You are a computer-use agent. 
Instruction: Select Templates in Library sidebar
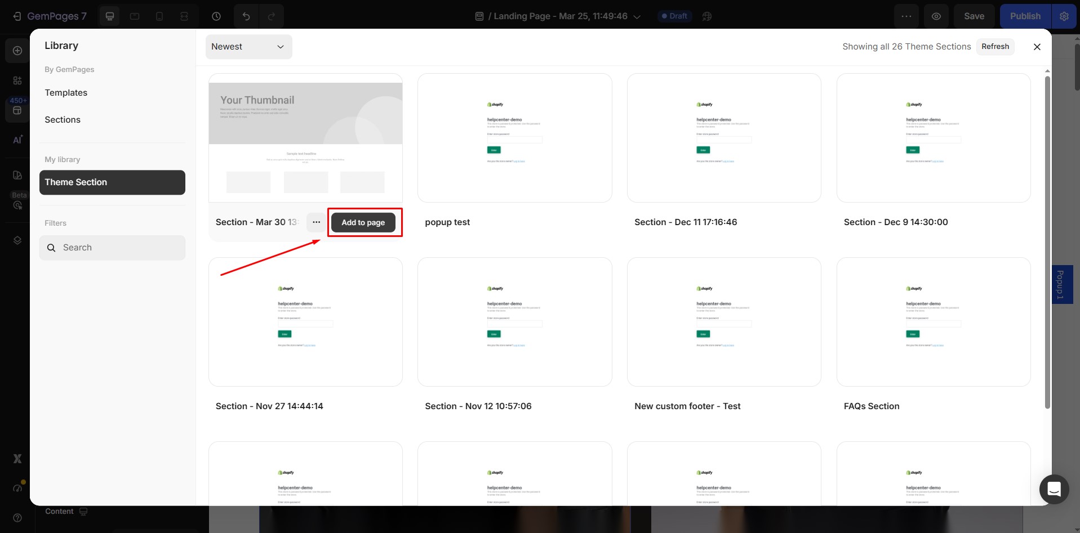[66, 93]
